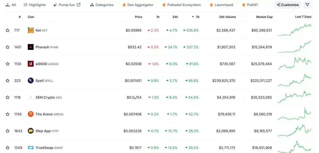Click the Step App logo
The height and width of the screenshot is (153, 319).
pyautogui.click(x=31, y=131)
